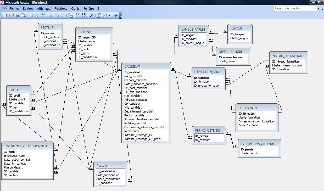Open the New Object dropdown arrow

point(109,15)
